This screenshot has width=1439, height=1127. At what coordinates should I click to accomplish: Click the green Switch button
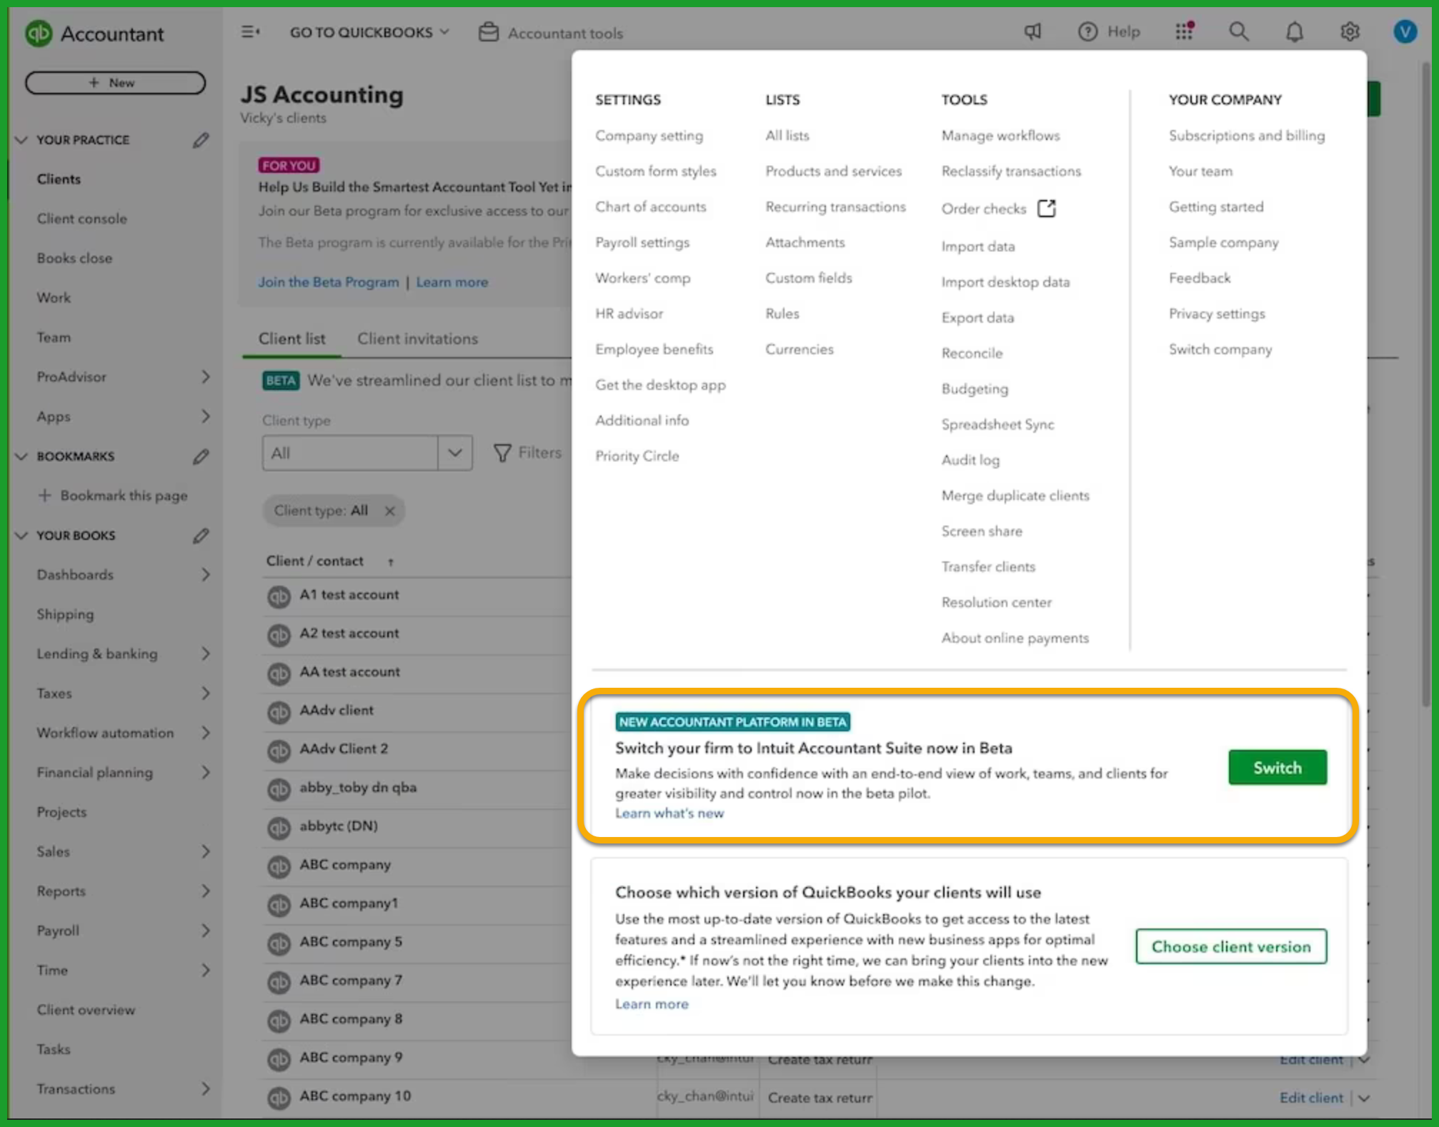(x=1277, y=767)
